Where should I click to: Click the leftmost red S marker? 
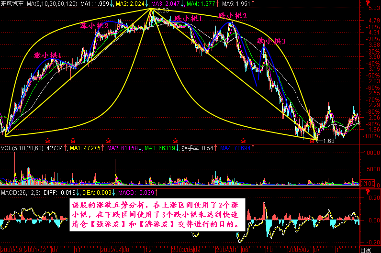(x=48, y=140)
